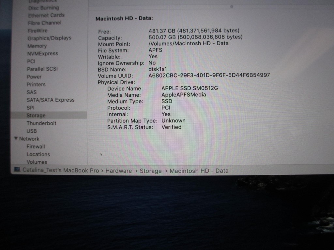Select Locations under Network
Screen dimensions: 334x250
tap(38, 154)
